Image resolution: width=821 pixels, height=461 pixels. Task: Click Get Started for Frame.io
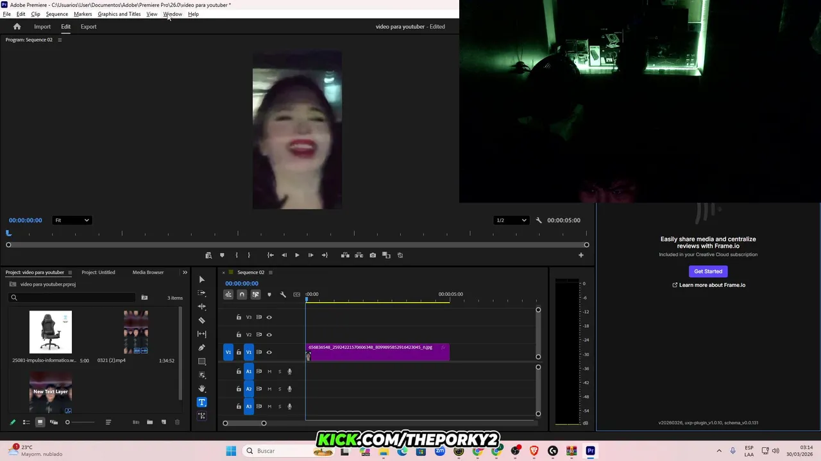(x=708, y=271)
